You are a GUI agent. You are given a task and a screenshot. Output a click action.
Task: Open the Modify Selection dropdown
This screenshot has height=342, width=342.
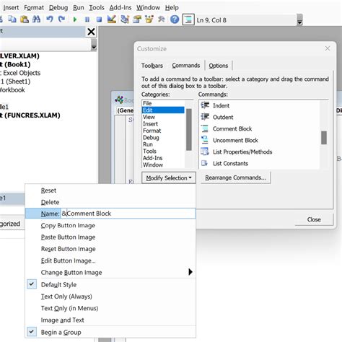click(x=169, y=178)
